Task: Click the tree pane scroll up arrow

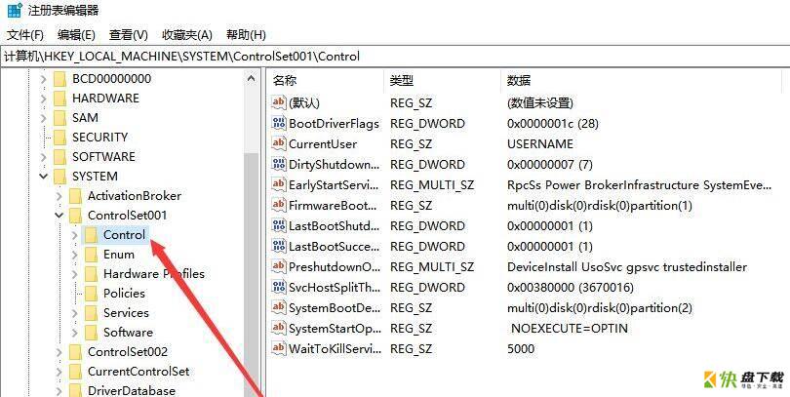Action: click(x=251, y=78)
